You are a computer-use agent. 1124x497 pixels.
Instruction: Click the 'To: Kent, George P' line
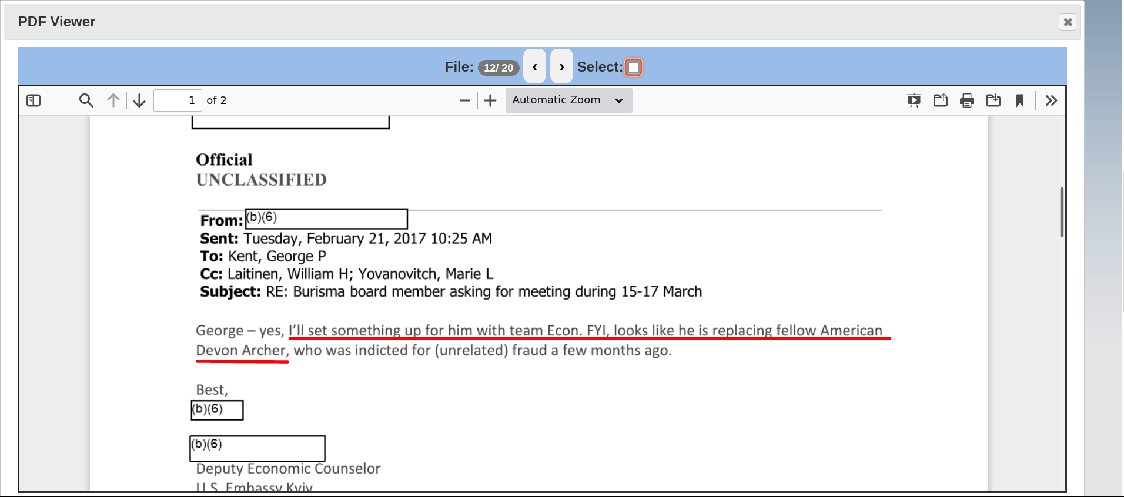point(263,256)
